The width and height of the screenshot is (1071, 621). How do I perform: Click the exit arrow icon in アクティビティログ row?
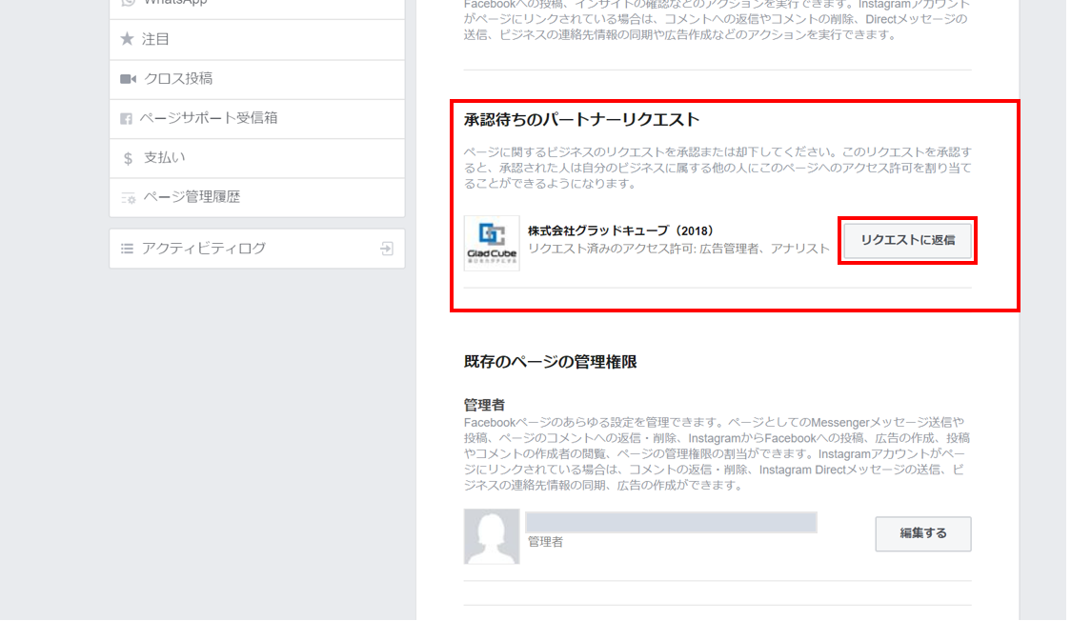tap(387, 249)
